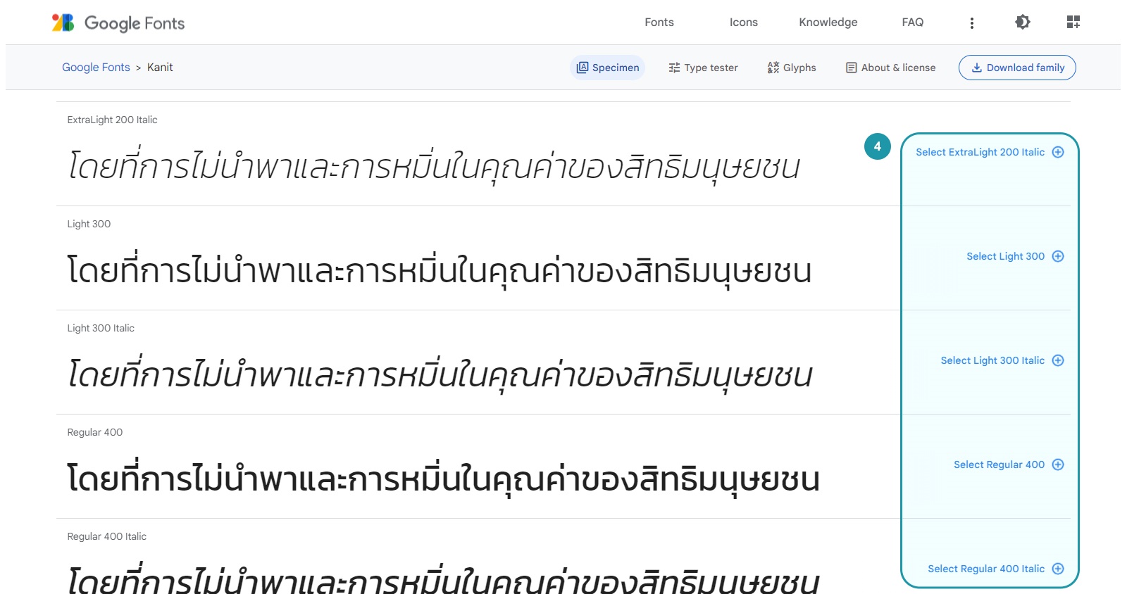
Task: Open the three-dot more options menu
Action: pos(972,23)
